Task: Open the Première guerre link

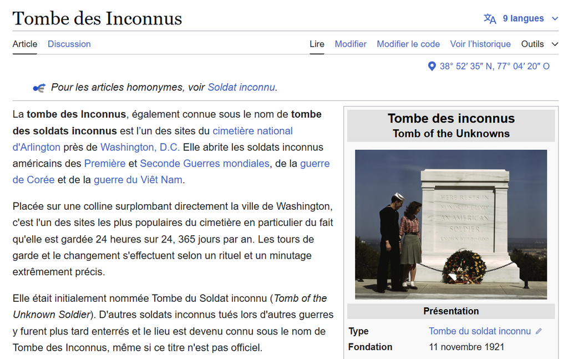Action: point(105,163)
